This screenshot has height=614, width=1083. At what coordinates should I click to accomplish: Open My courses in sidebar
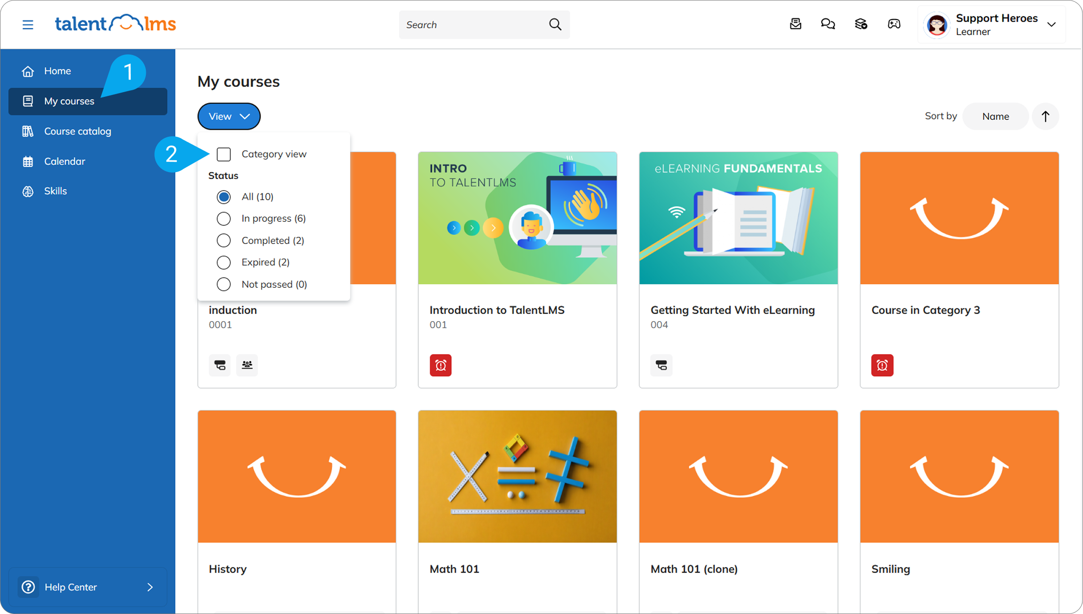[x=88, y=101]
